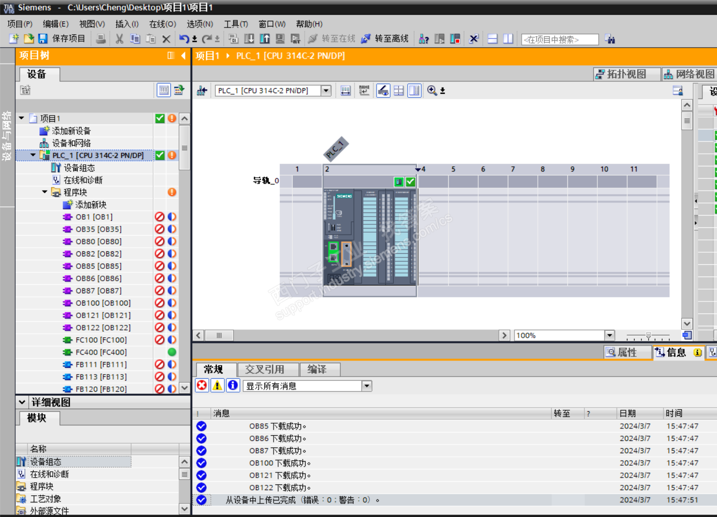Click the project search input field
The image size is (717, 517).
(x=560, y=39)
